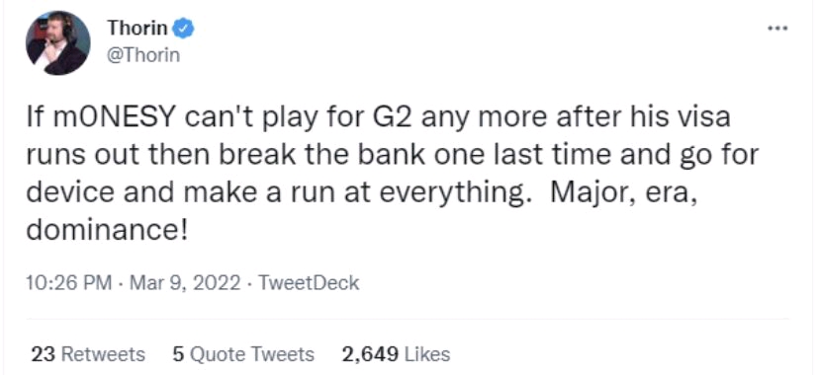
Task: Click the blue verified badge
Action: click(183, 29)
